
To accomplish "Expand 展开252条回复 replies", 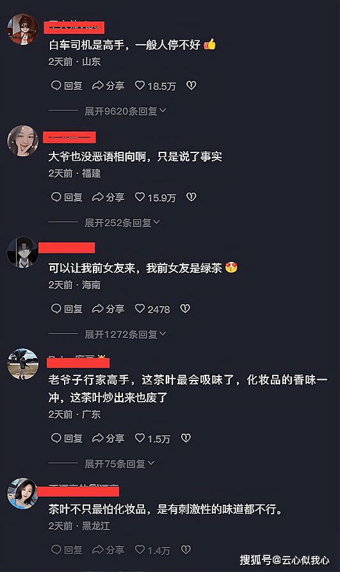I will coord(122,222).
